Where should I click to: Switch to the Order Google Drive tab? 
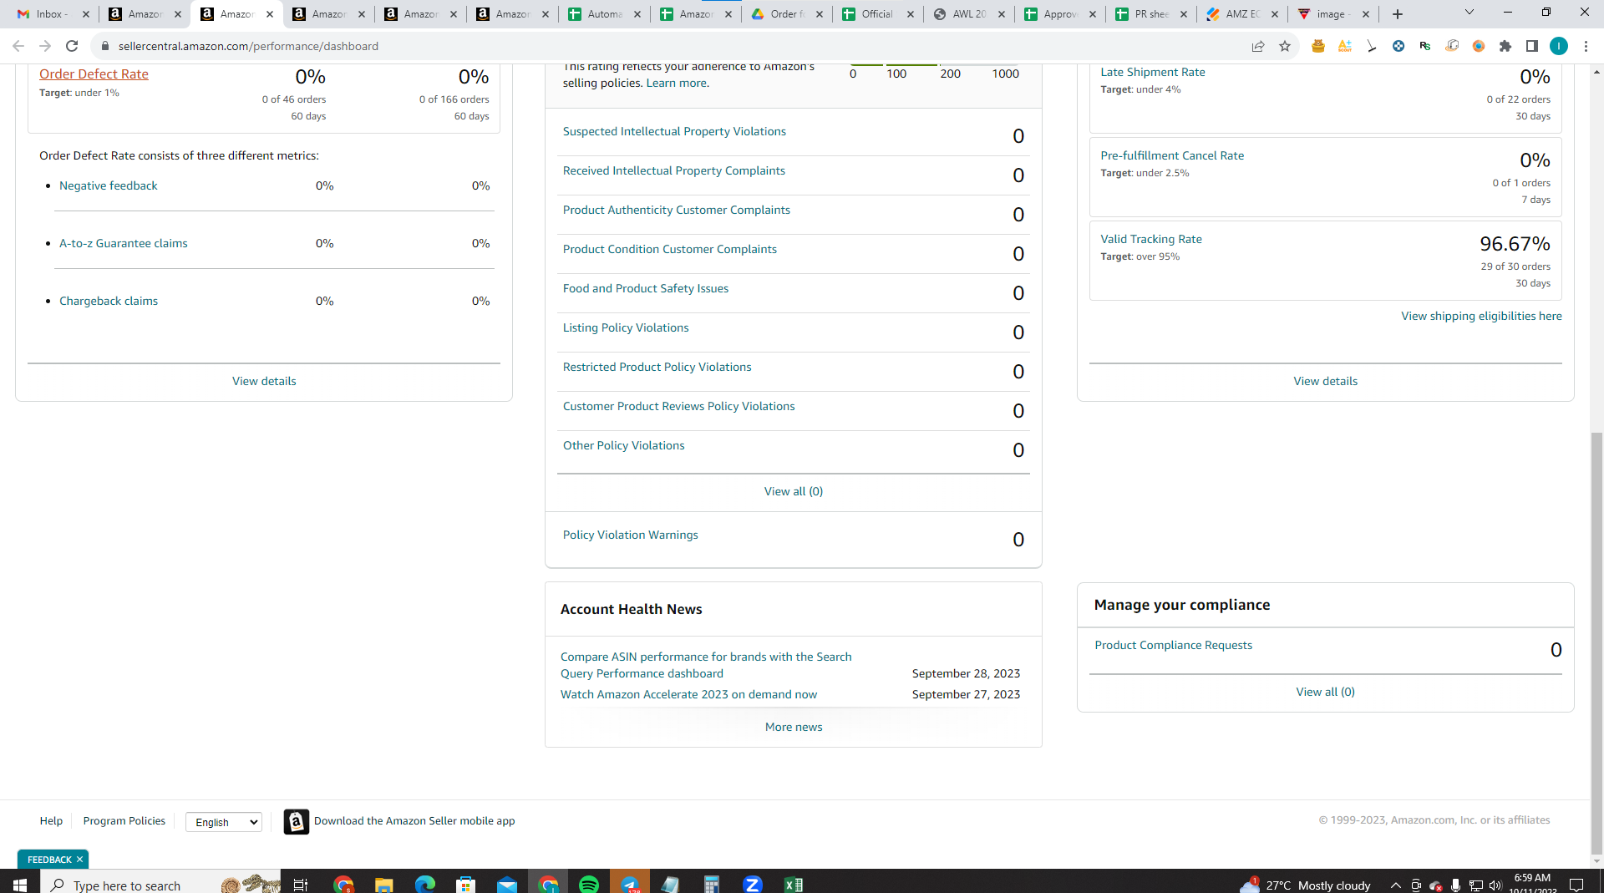787,14
